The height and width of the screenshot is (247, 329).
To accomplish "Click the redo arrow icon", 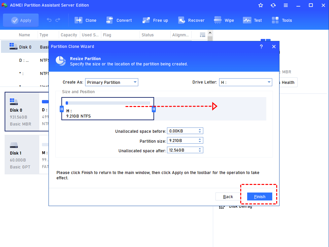I will pyautogui.click(x=58, y=20).
